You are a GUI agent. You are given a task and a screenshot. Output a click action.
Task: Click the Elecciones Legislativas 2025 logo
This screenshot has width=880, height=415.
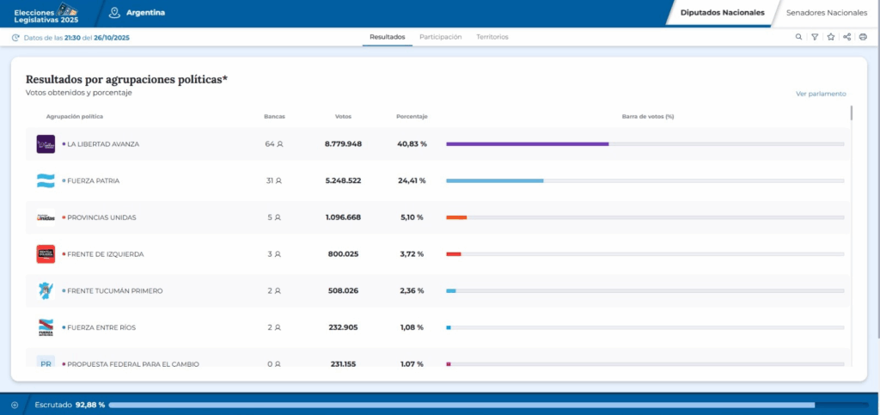click(46, 12)
